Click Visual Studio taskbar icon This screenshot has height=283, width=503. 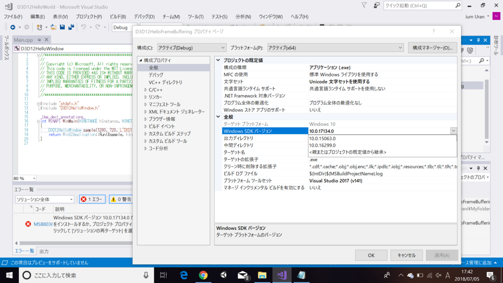coord(282,275)
